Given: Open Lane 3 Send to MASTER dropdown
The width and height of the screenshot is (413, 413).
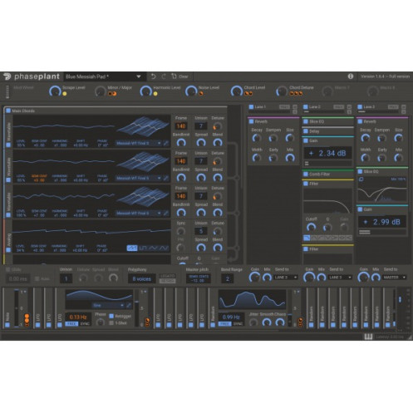Looking at the screenshot, I should tap(394, 278).
